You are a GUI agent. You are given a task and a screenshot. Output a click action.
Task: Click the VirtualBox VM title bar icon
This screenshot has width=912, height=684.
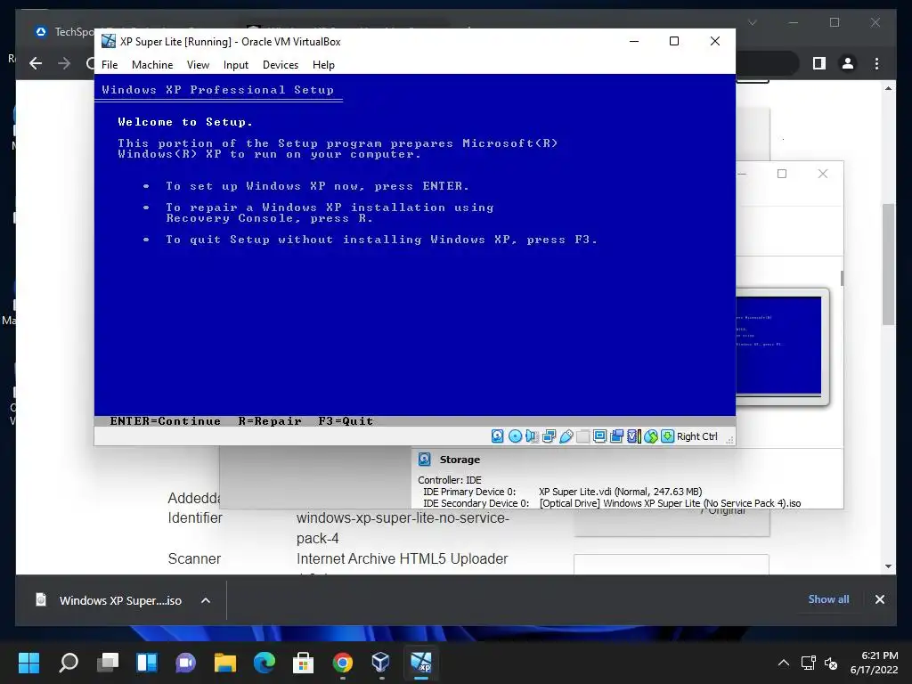pyautogui.click(x=108, y=41)
